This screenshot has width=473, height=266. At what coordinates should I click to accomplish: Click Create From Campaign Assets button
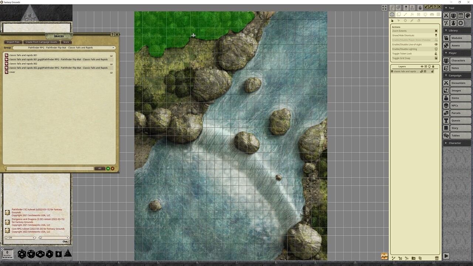pos(41,42)
